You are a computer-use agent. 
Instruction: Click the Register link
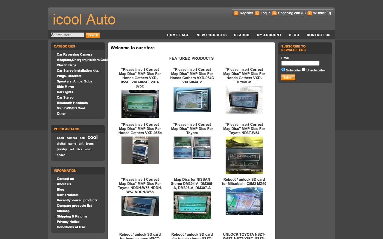tap(246, 13)
